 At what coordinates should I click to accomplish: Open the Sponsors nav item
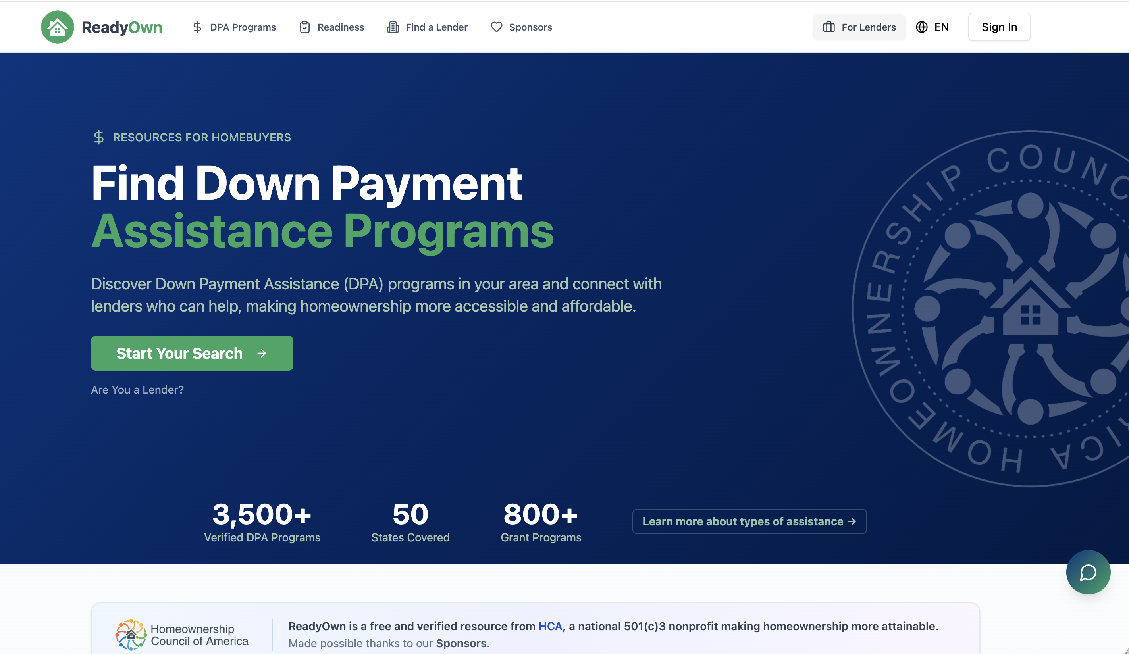tap(521, 27)
